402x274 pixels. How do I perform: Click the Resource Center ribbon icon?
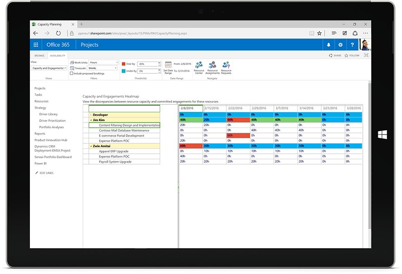[x=199, y=68]
